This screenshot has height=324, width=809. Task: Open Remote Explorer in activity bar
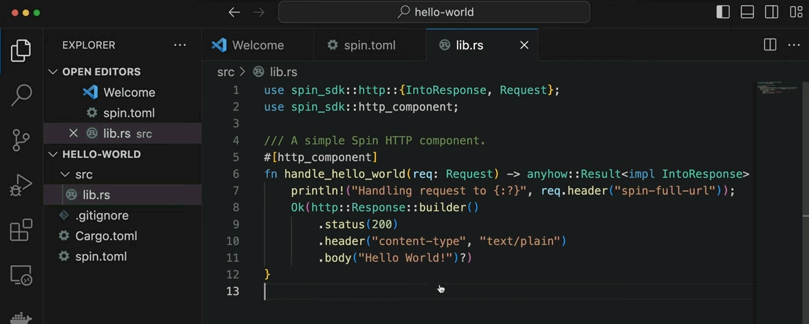(21, 275)
